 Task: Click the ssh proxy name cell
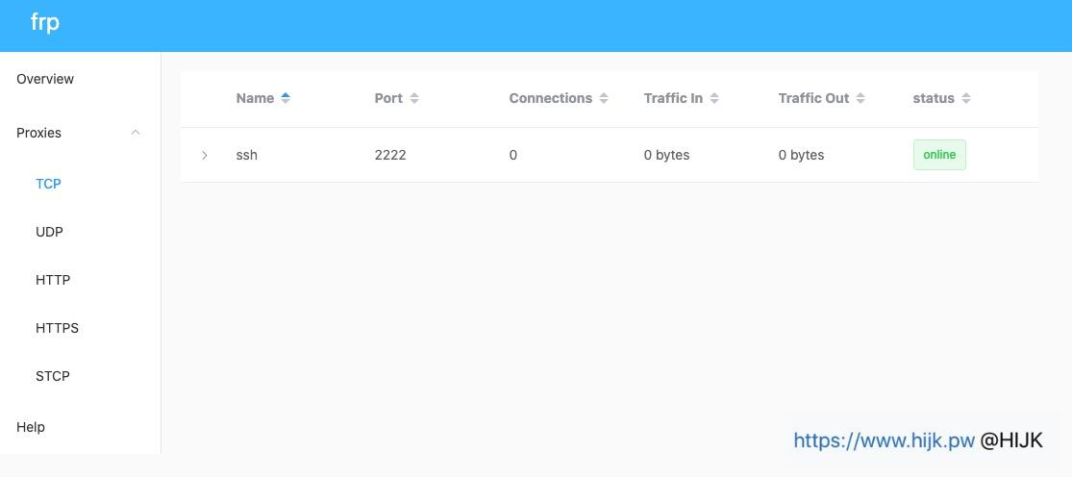[x=247, y=155]
